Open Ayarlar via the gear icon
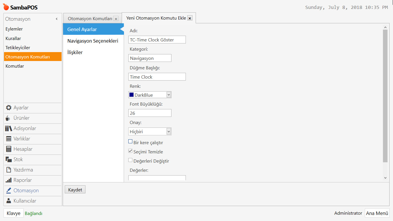 (x=9, y=108)
